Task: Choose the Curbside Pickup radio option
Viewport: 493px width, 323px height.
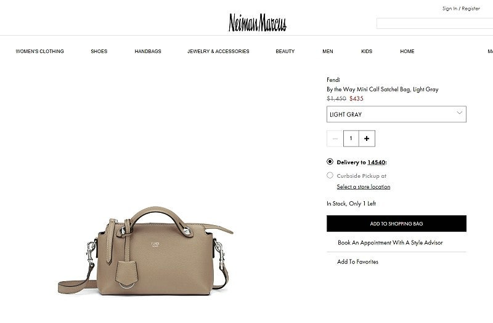Action: point(330,175)
